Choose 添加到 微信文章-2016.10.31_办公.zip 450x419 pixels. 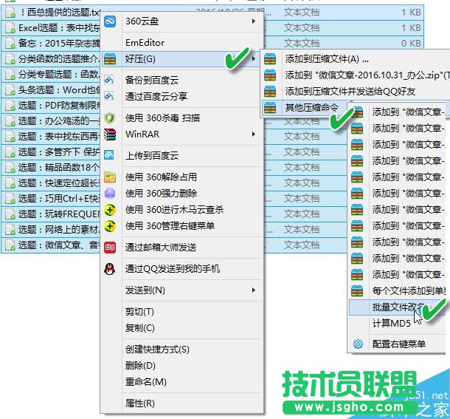367,75
